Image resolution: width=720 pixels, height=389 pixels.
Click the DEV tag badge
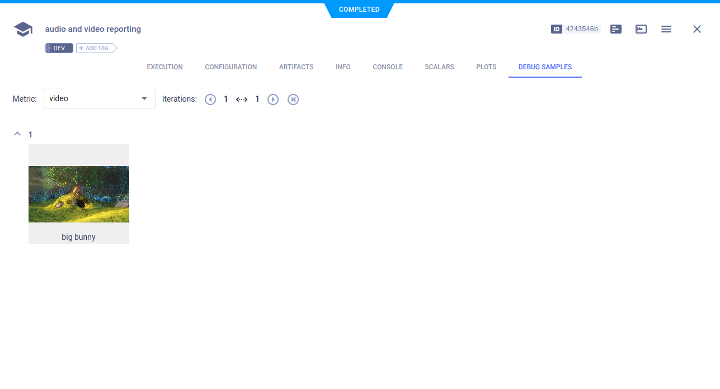tap(59, 48)
